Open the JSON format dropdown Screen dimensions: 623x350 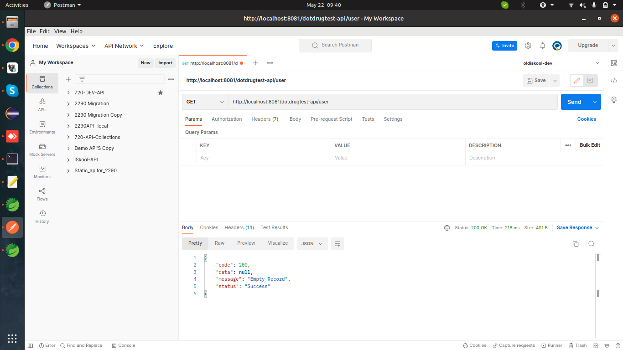click(312, 244)
